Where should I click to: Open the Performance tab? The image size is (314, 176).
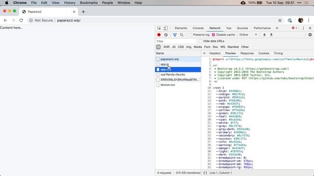pos(262,28)
